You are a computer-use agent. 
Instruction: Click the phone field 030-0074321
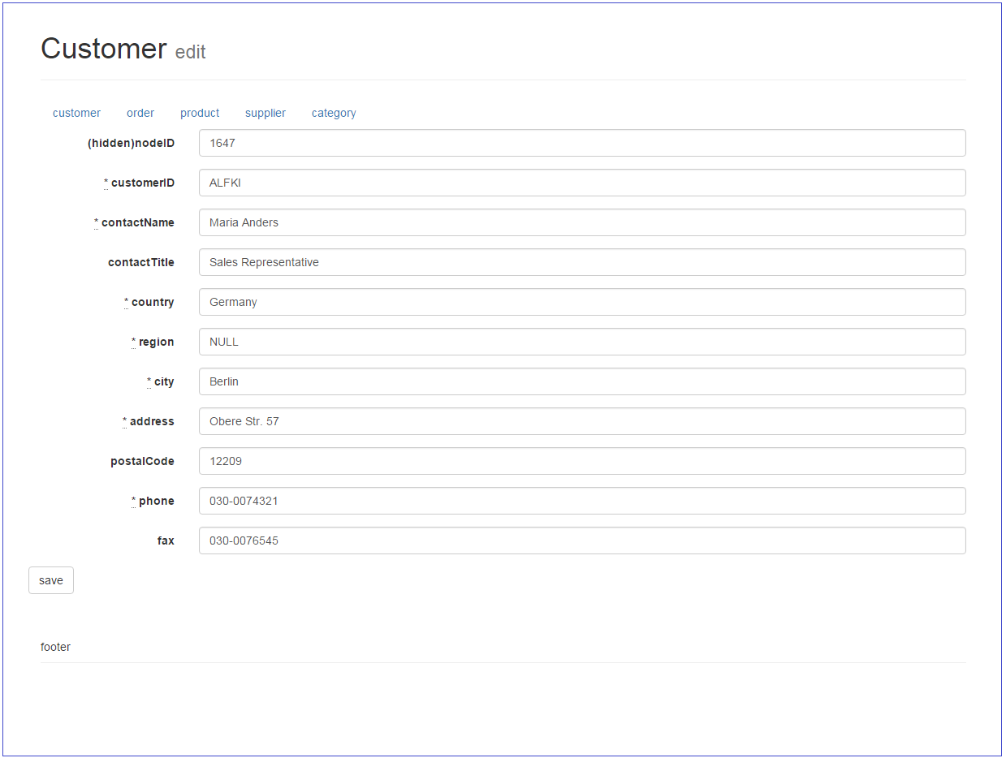point(582,501)
